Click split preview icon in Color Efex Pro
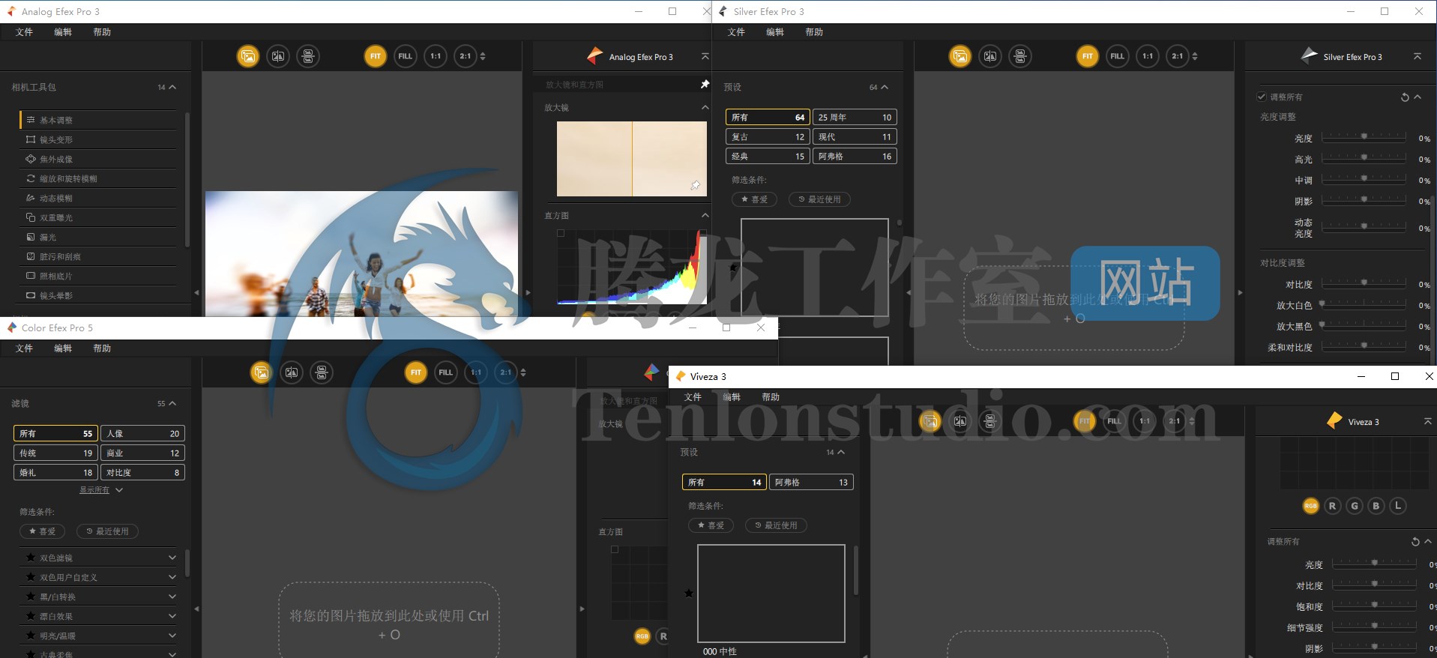The width and height of the screenshot is (1437, 658). pos(292,372)
